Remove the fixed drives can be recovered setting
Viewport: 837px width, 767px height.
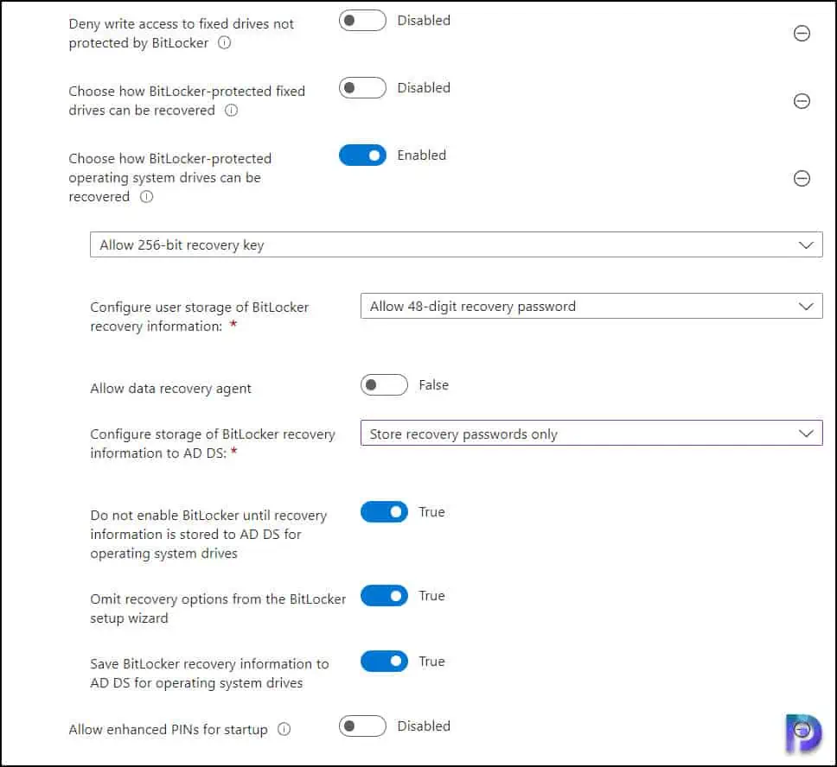[802, 101]
